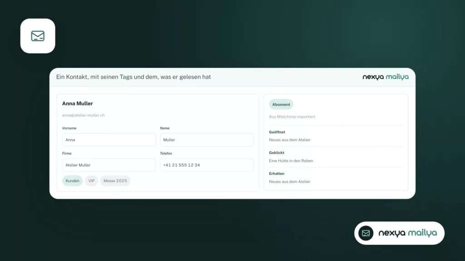Open Eine Hütte in den Reben entry
The height and width of the screenshot is (261, 465).
[x=291, y=161]
